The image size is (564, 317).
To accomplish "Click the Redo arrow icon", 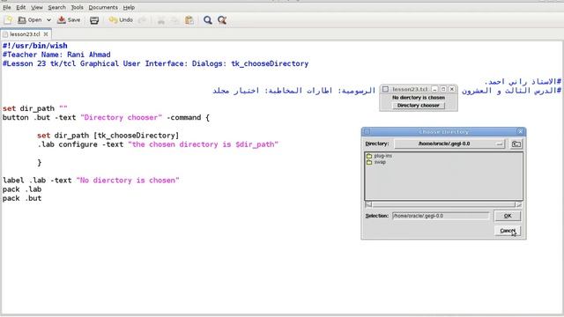I will (x=143, y=20).
